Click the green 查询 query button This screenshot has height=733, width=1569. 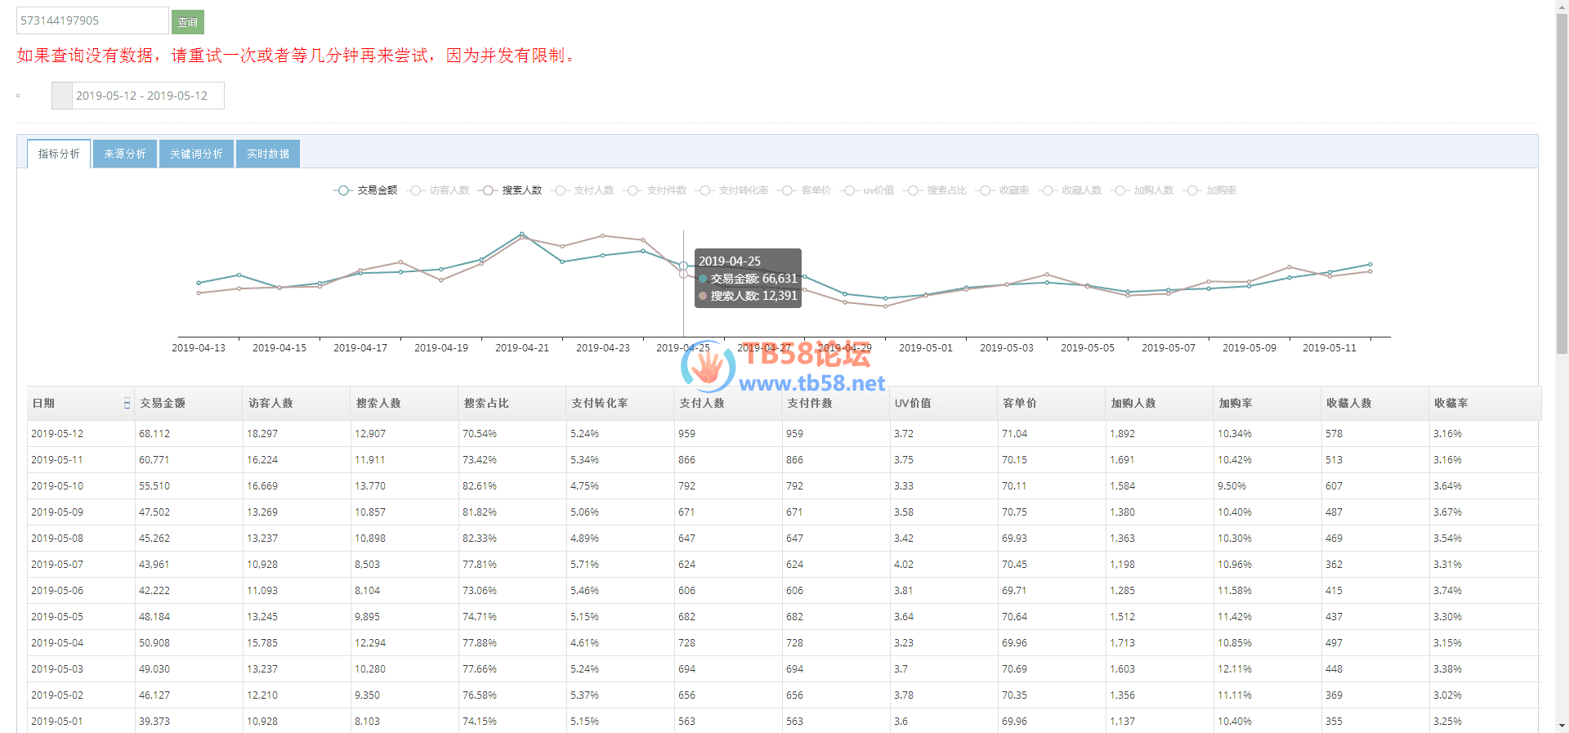pyautogui.click(x=187, y=21)
